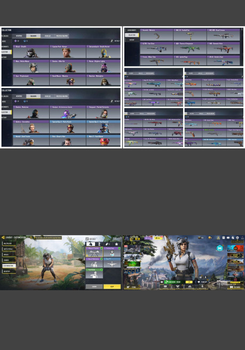Toggle the check on the round-face emote card
The width and height of the screenshot is (245, 350).
(119, 248)
